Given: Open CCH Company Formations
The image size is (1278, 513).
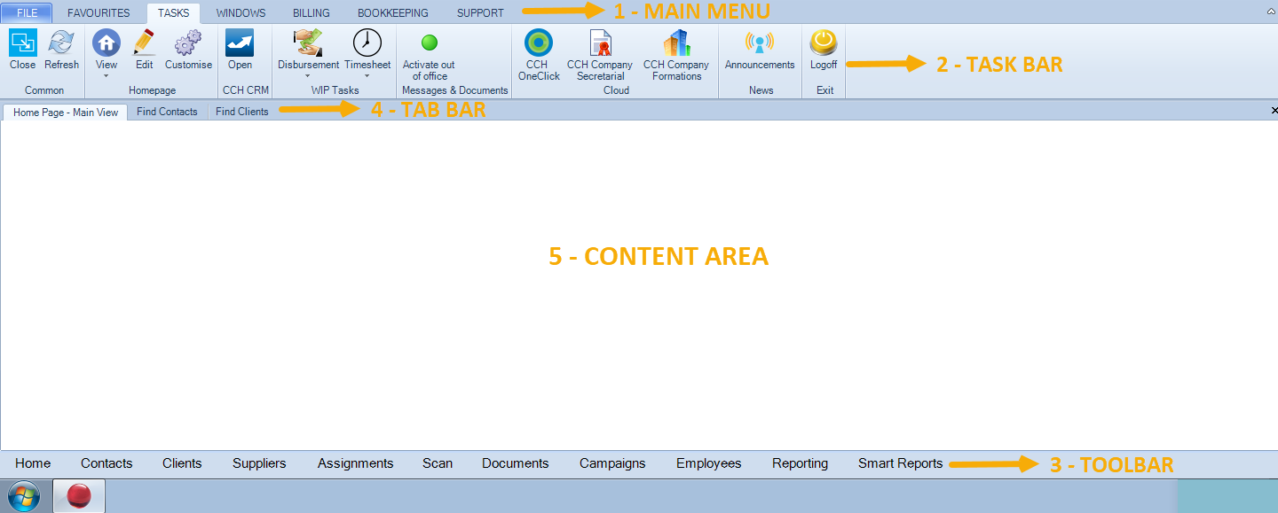Looking at the screenshot, I should 676,43.
